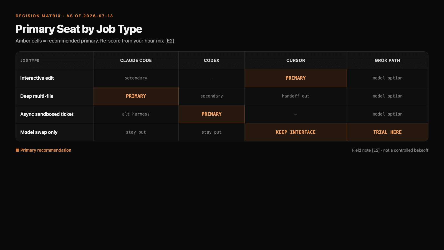Click model option in Deep multi-file row

tap(387, 96)
